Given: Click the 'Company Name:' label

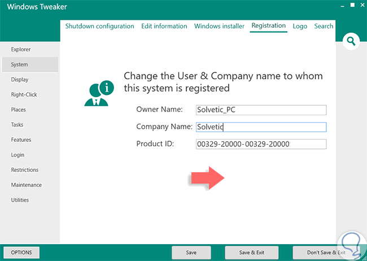Looking at the screenshot, I should tap(164, 127).
